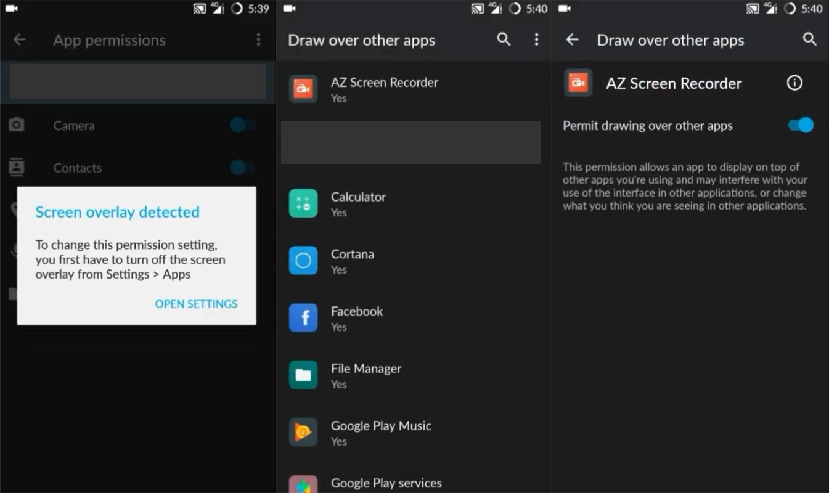Turn off Permit drawing over other apps
Screen dimensions: 829x493
coord(801,125)
